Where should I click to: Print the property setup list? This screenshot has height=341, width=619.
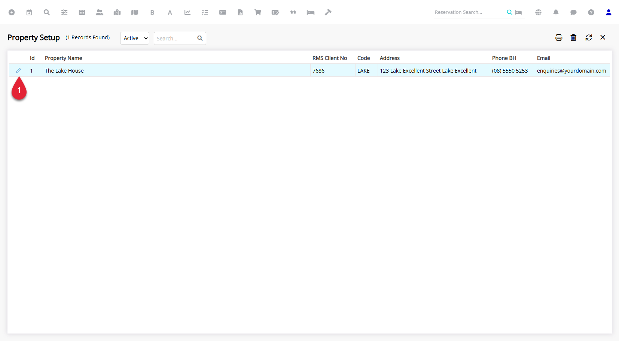[x=559, y=37]
